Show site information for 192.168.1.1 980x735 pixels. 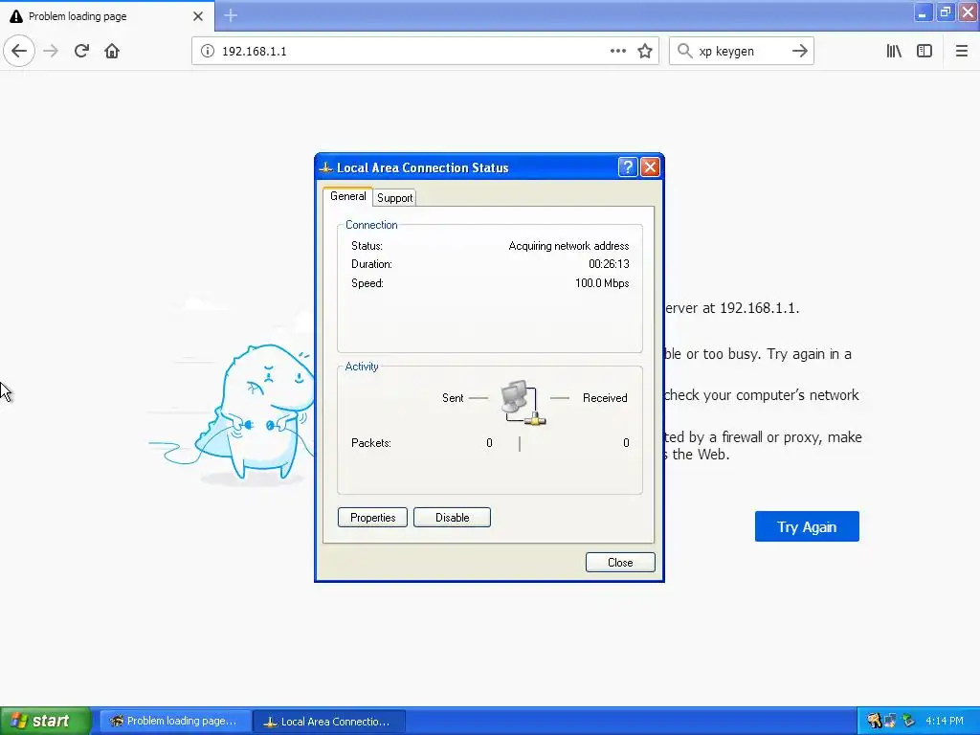[x=207, y=51]
